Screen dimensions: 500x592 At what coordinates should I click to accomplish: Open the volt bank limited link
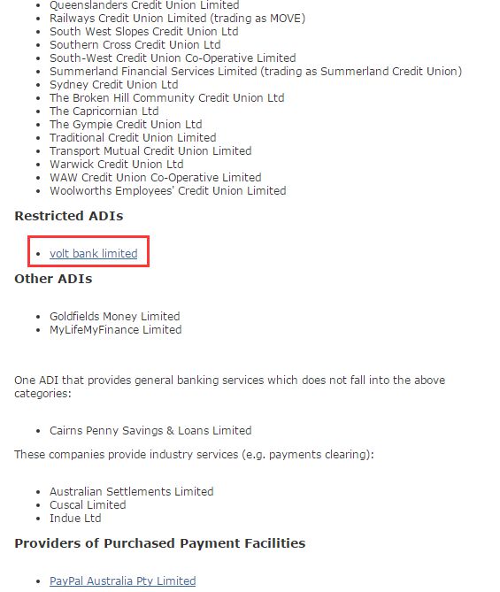coord(93,253)
